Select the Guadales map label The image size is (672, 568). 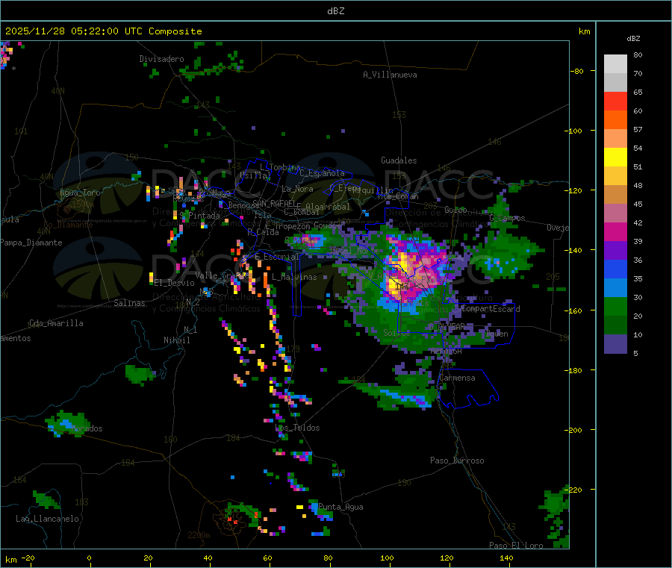399,160
